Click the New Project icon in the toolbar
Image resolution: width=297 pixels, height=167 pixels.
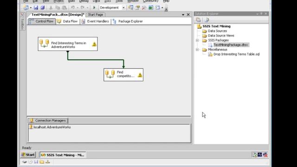click(x=26, y=7)
